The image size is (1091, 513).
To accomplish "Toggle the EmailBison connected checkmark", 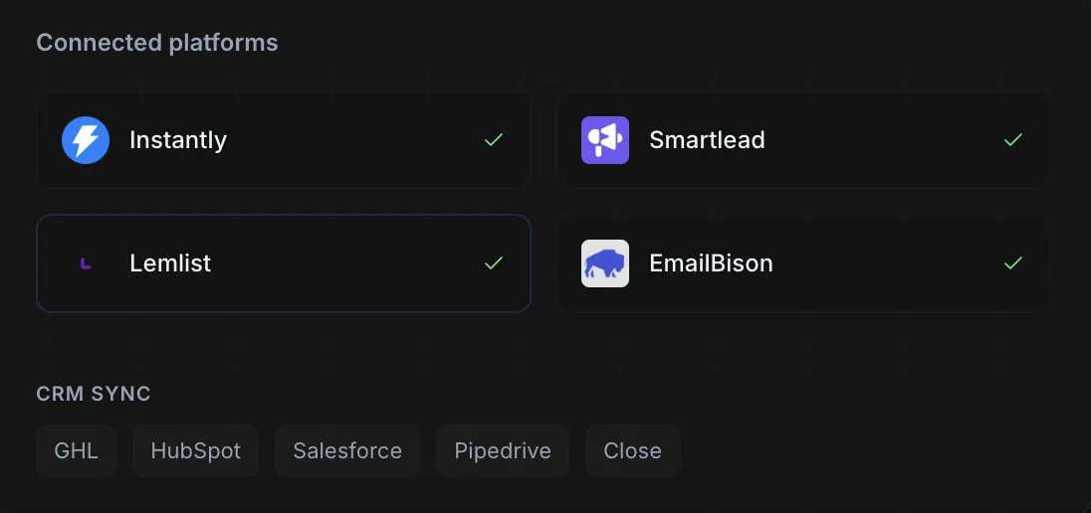I will coord(1013,263).
